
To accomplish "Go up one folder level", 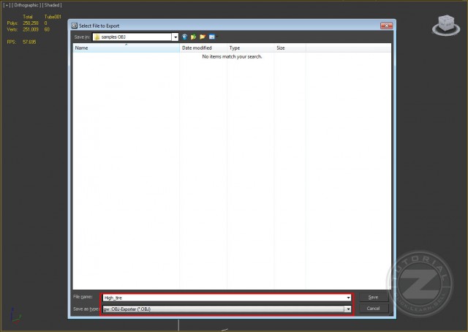I will click(193, 36).
